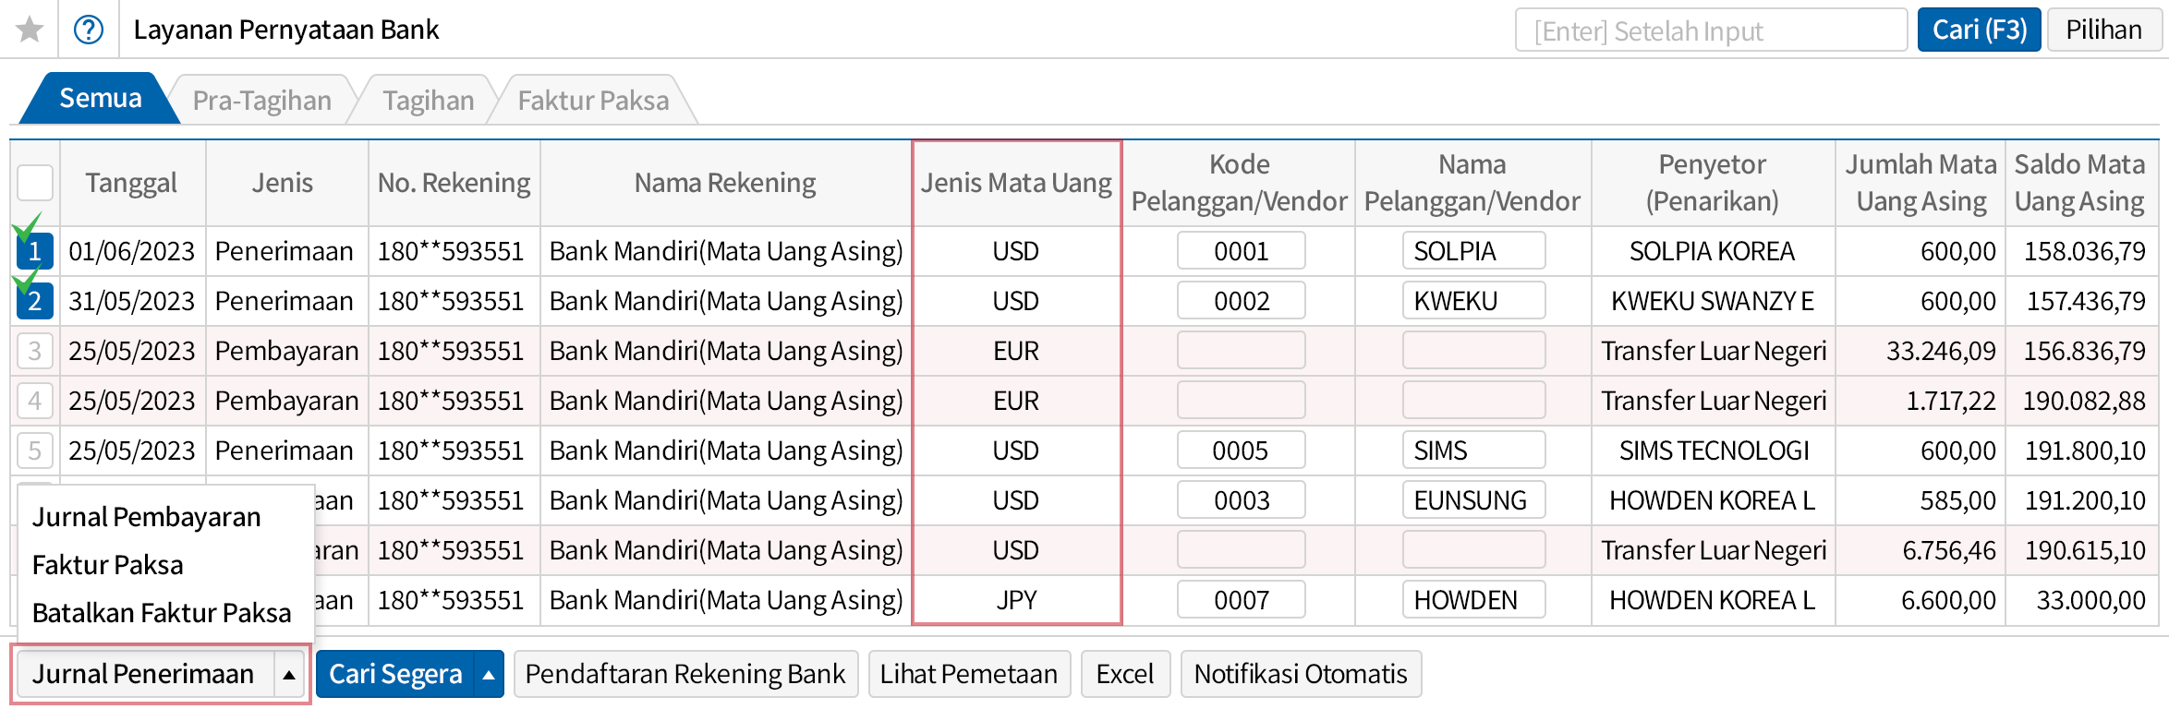Viewport: 2169px width, 709px height.
Task: Click Notifikasi Otomatis button
Action: pos(1300,674)
